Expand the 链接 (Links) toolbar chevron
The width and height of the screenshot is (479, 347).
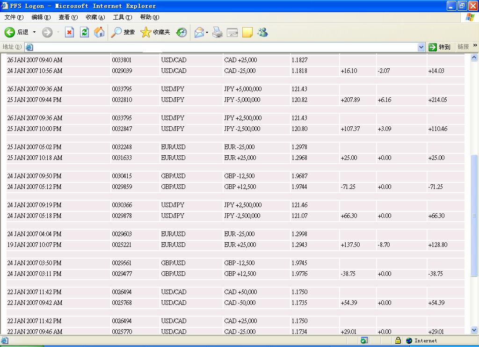click(475, 46)
